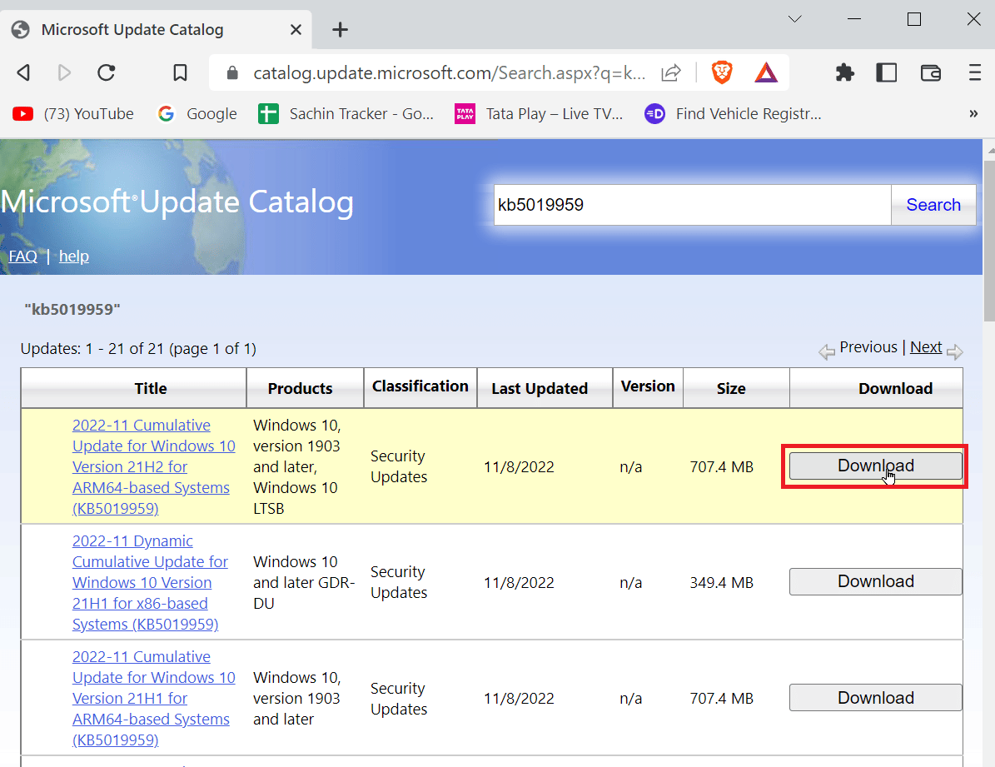Click the Search button
This screenshot has width=995, height=767.
pyautogui.click(x=933, y=204)
